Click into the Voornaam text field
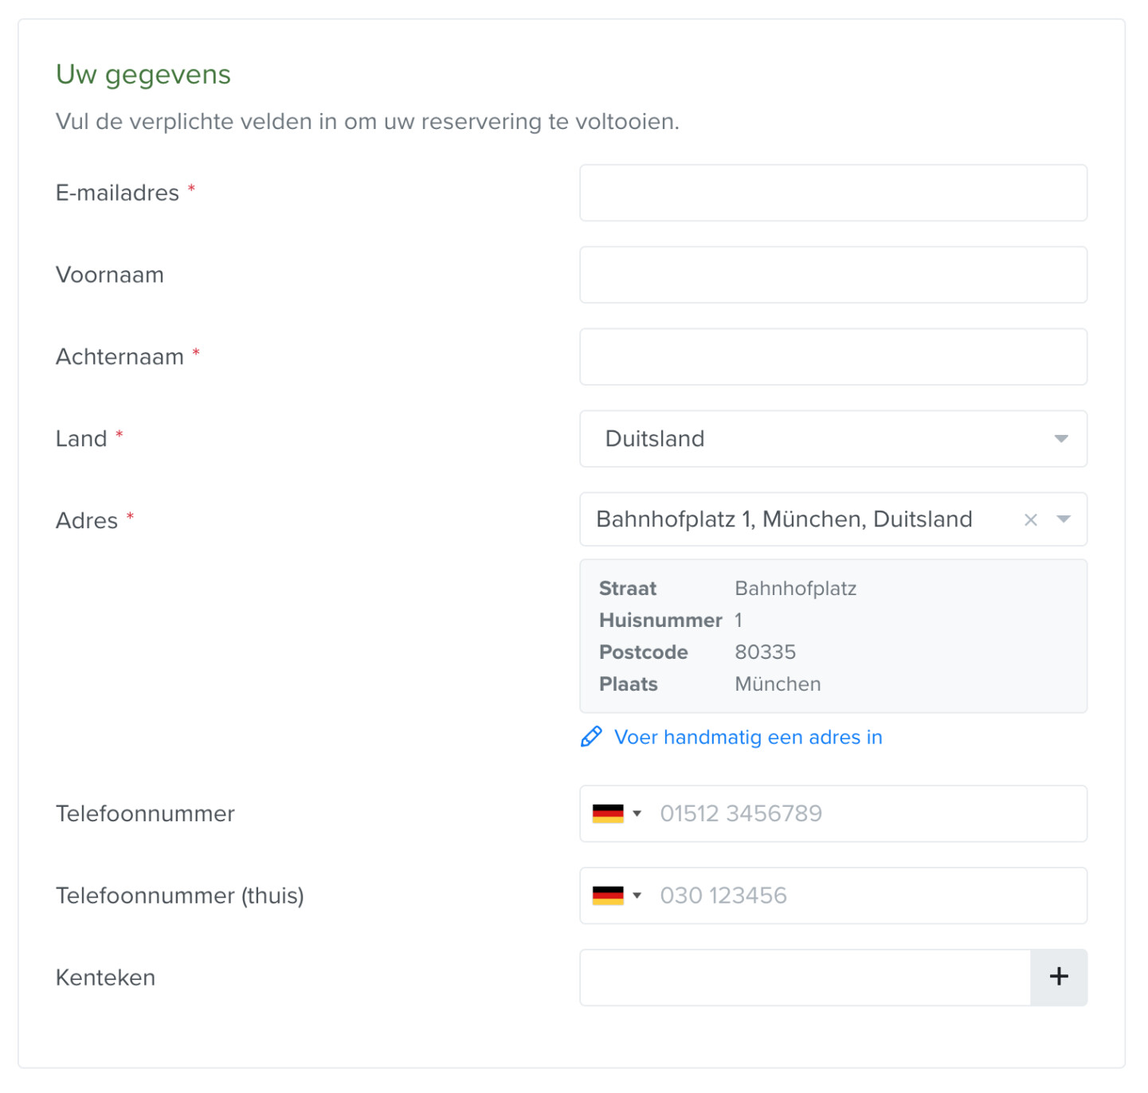Image resolution: width=1148 pixels, height=1093 pixels. pyautogui.click(x=833, y=275)
